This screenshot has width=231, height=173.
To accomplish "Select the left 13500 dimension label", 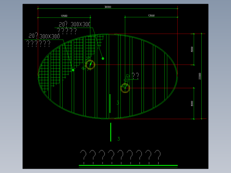I will (64, 16).
